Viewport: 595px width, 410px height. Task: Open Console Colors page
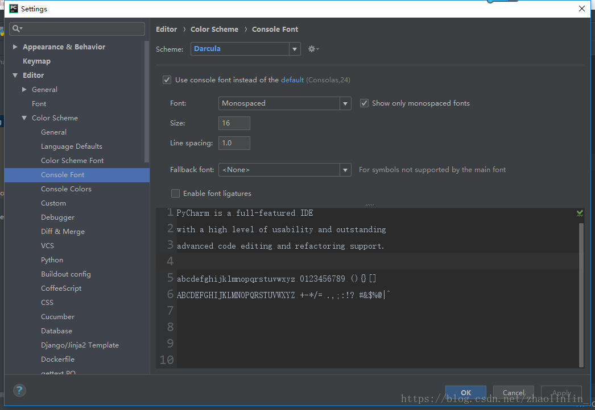point(66,189)
